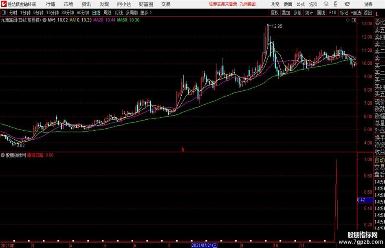385x248 pixels.
Task: Open the 公式 menu
Action: [301, 4]
